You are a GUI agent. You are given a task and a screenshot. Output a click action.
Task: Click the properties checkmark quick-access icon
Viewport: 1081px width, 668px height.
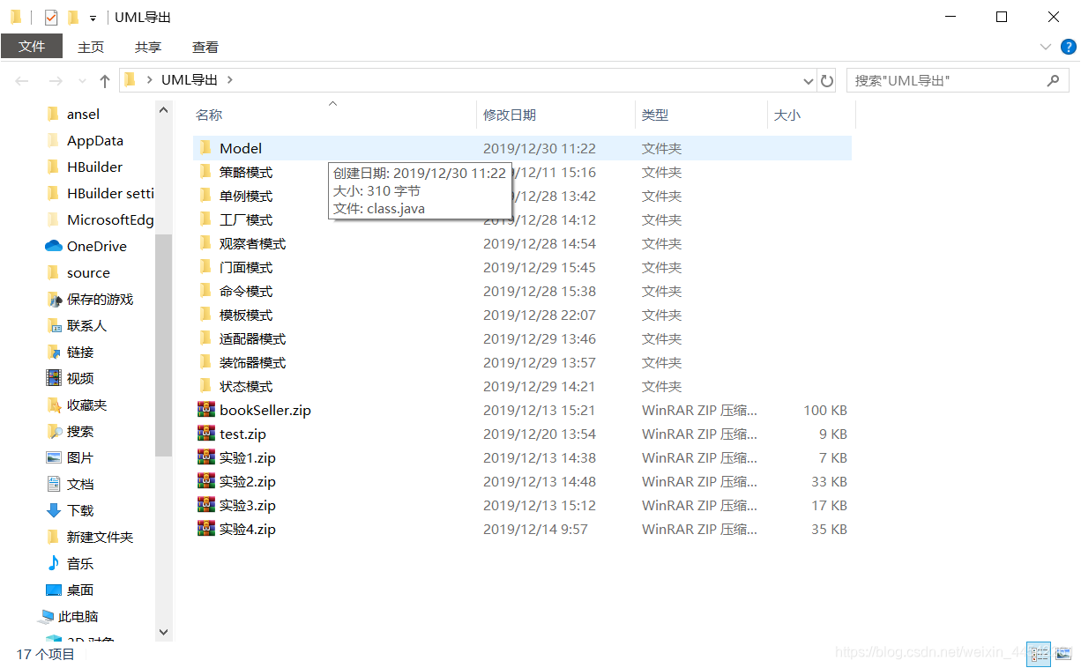coord(51,17)
